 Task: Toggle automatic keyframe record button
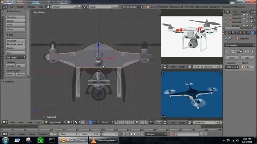pos(172,134)
